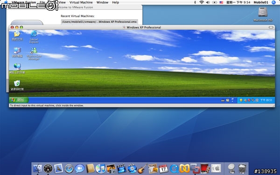280x175 pixels.
Task: Launch iMovie clapperboard icon in Dock
Action: [x=121, y=168]
